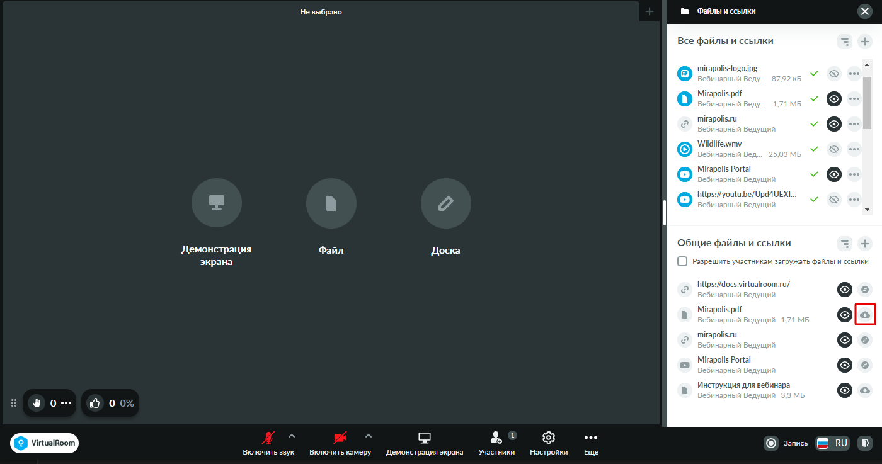Open the sort menu for Общие файлы и ссылки
Screen dimensions: 882x464
(845, 244)
